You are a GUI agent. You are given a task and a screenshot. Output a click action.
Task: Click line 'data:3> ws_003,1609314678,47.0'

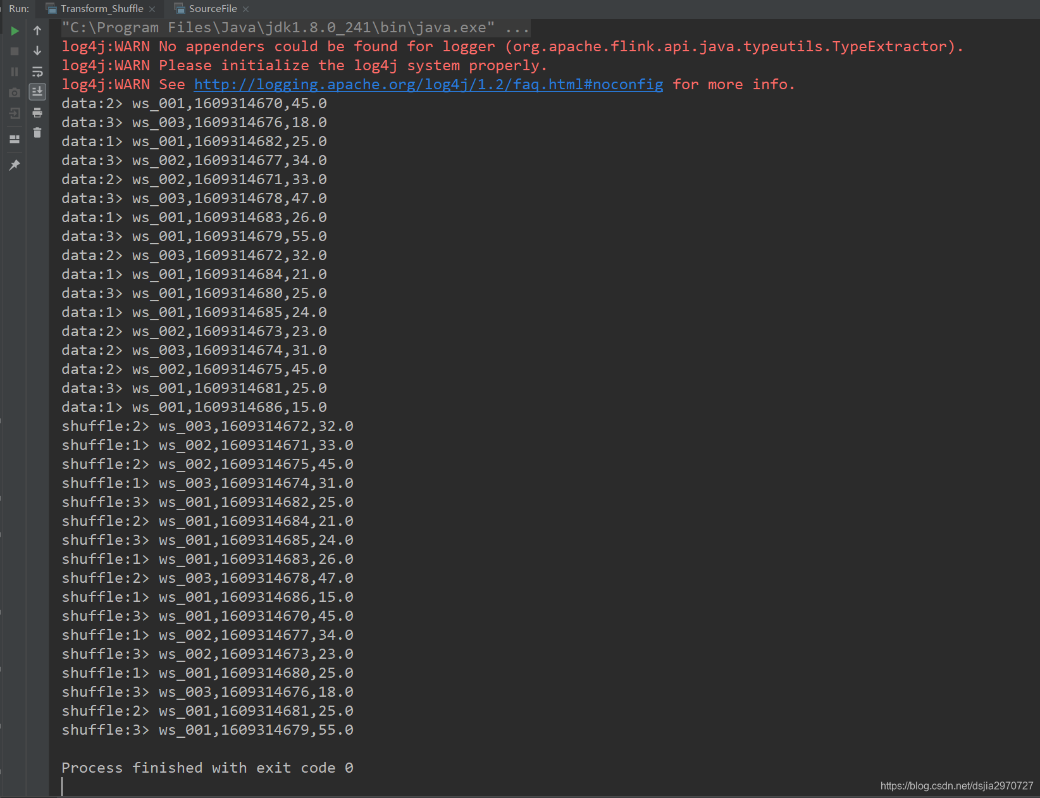tap(194, 198)
